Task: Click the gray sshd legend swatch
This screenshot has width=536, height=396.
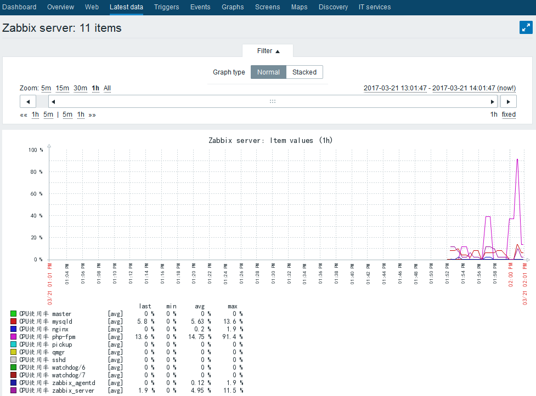Action: click(13, 359)
